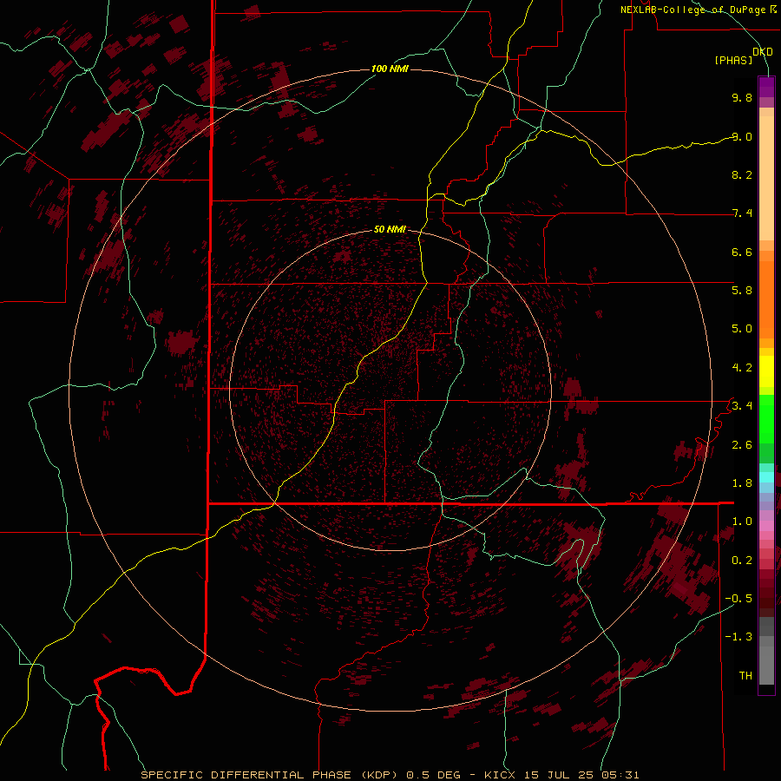Image resolution: width=781 pixels, height=781 pixels.
Task: Click the 9.8 value on the scale
Action: click(742, 97)
